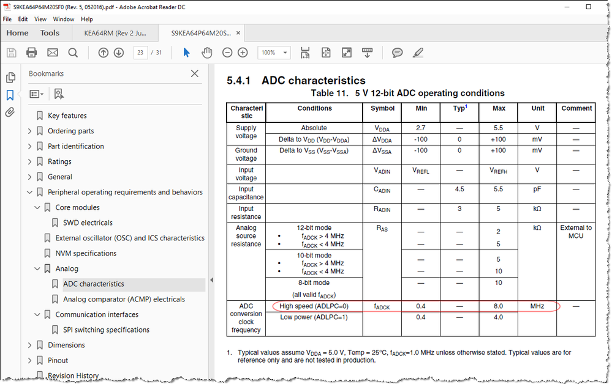Open Read mode keyboard-arrow icon
Image resolution: width=612 pixels, height=384 pixels.
tap(368, 53)
